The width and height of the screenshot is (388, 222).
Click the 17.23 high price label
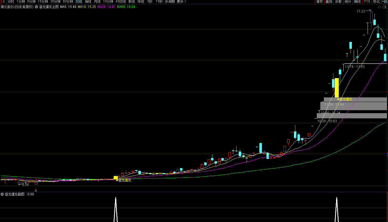point(361,11)
